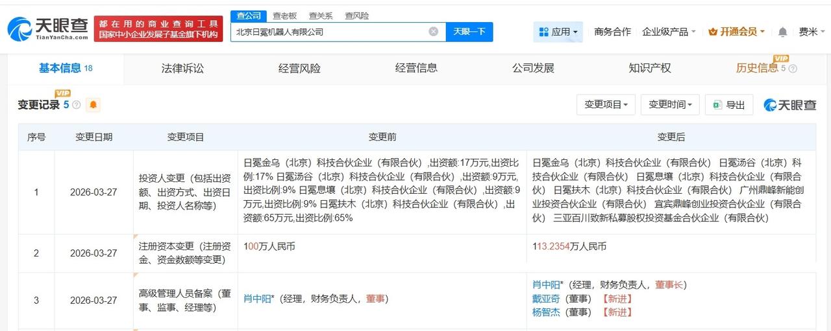
Task: Expand the 企业级产品 menu
Action: click(x=669, y=32)
